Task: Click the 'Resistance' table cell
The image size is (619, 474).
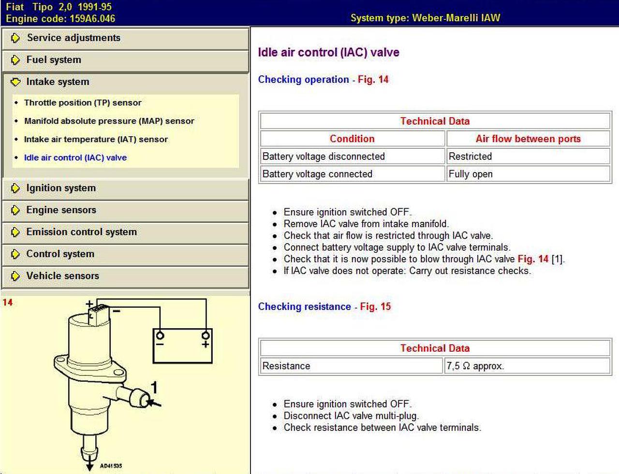Action: (352, 366)
